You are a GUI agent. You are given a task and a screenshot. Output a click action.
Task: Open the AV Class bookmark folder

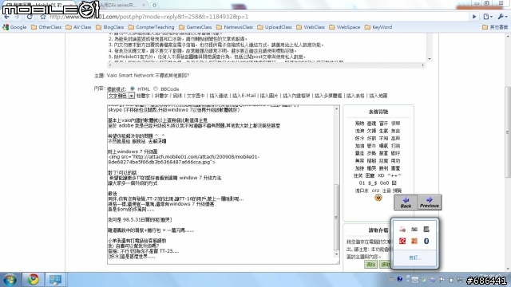(78, 27)
